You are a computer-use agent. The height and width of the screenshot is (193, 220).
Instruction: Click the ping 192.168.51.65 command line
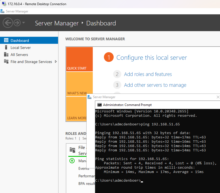138,124
